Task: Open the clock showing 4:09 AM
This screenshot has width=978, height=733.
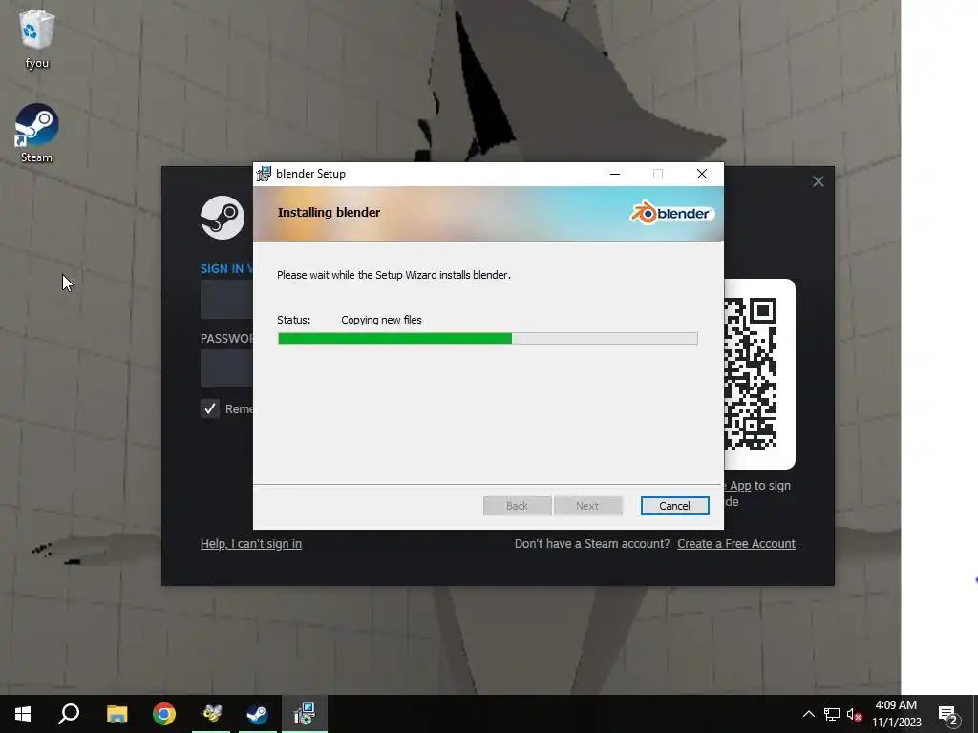Action: tap(896, 714)
